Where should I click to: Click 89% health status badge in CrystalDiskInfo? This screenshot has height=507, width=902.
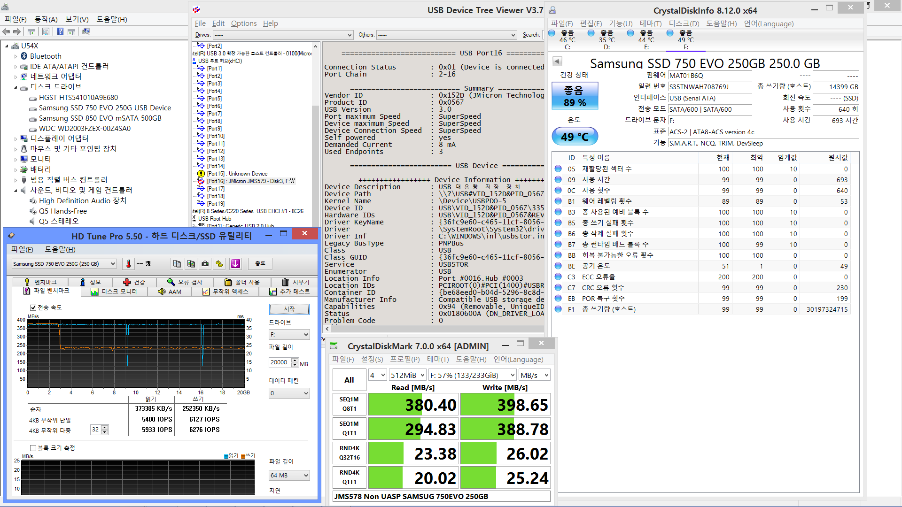(x=575, y=96)
